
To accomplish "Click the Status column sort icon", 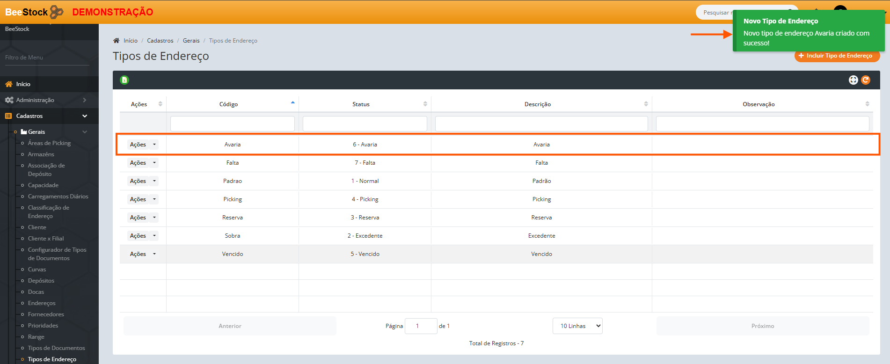I will tap(425, 104).
